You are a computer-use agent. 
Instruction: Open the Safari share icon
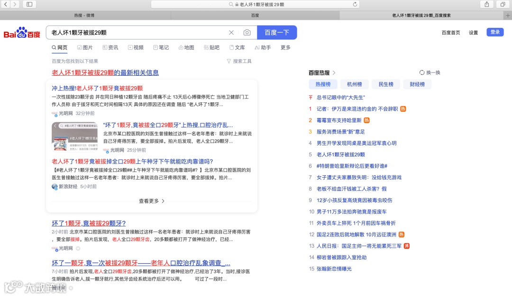(x=487, y=4)
